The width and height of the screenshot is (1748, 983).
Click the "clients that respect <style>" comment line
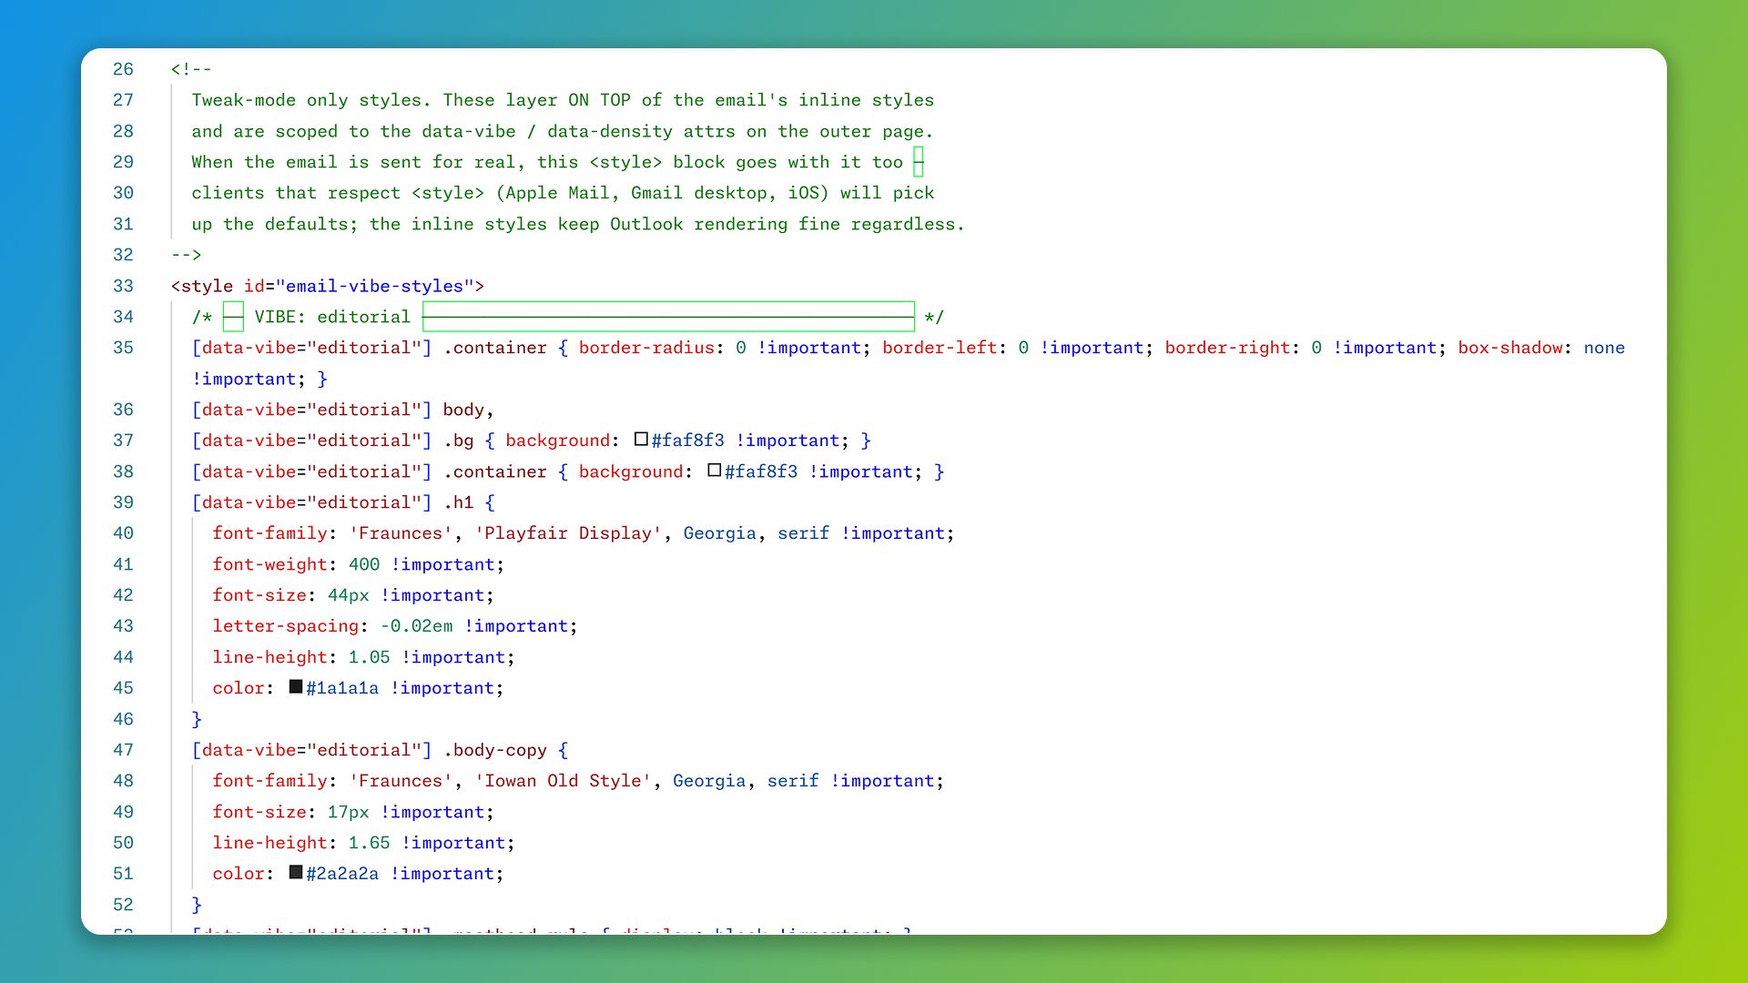coord(563,193)
